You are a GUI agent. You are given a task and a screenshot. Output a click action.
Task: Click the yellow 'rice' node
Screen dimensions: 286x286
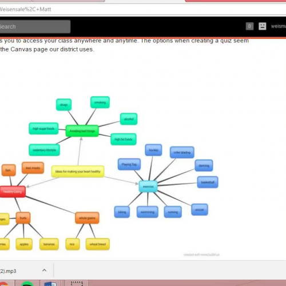tap(73, 244)
